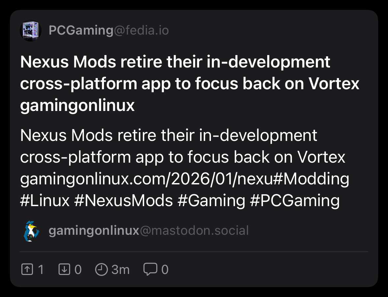Click the upvote count number
The image size is (388, 297).
pos(41,270)
